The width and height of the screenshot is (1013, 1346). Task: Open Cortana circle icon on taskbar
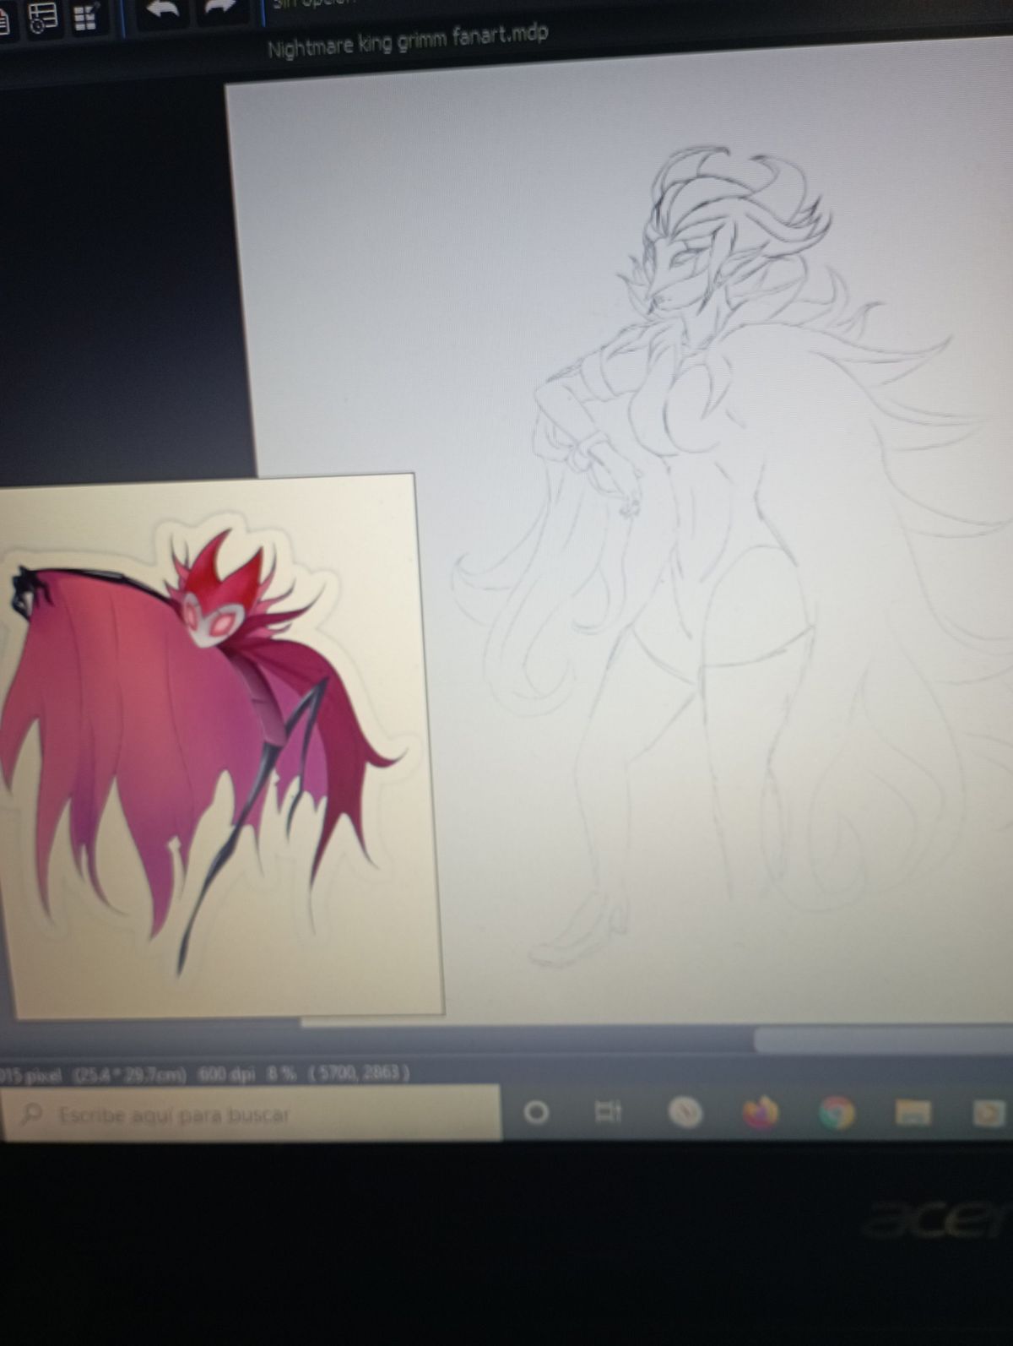(535, 1113)
